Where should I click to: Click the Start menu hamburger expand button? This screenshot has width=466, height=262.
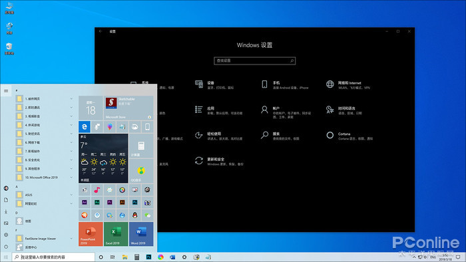pos(6,91)
